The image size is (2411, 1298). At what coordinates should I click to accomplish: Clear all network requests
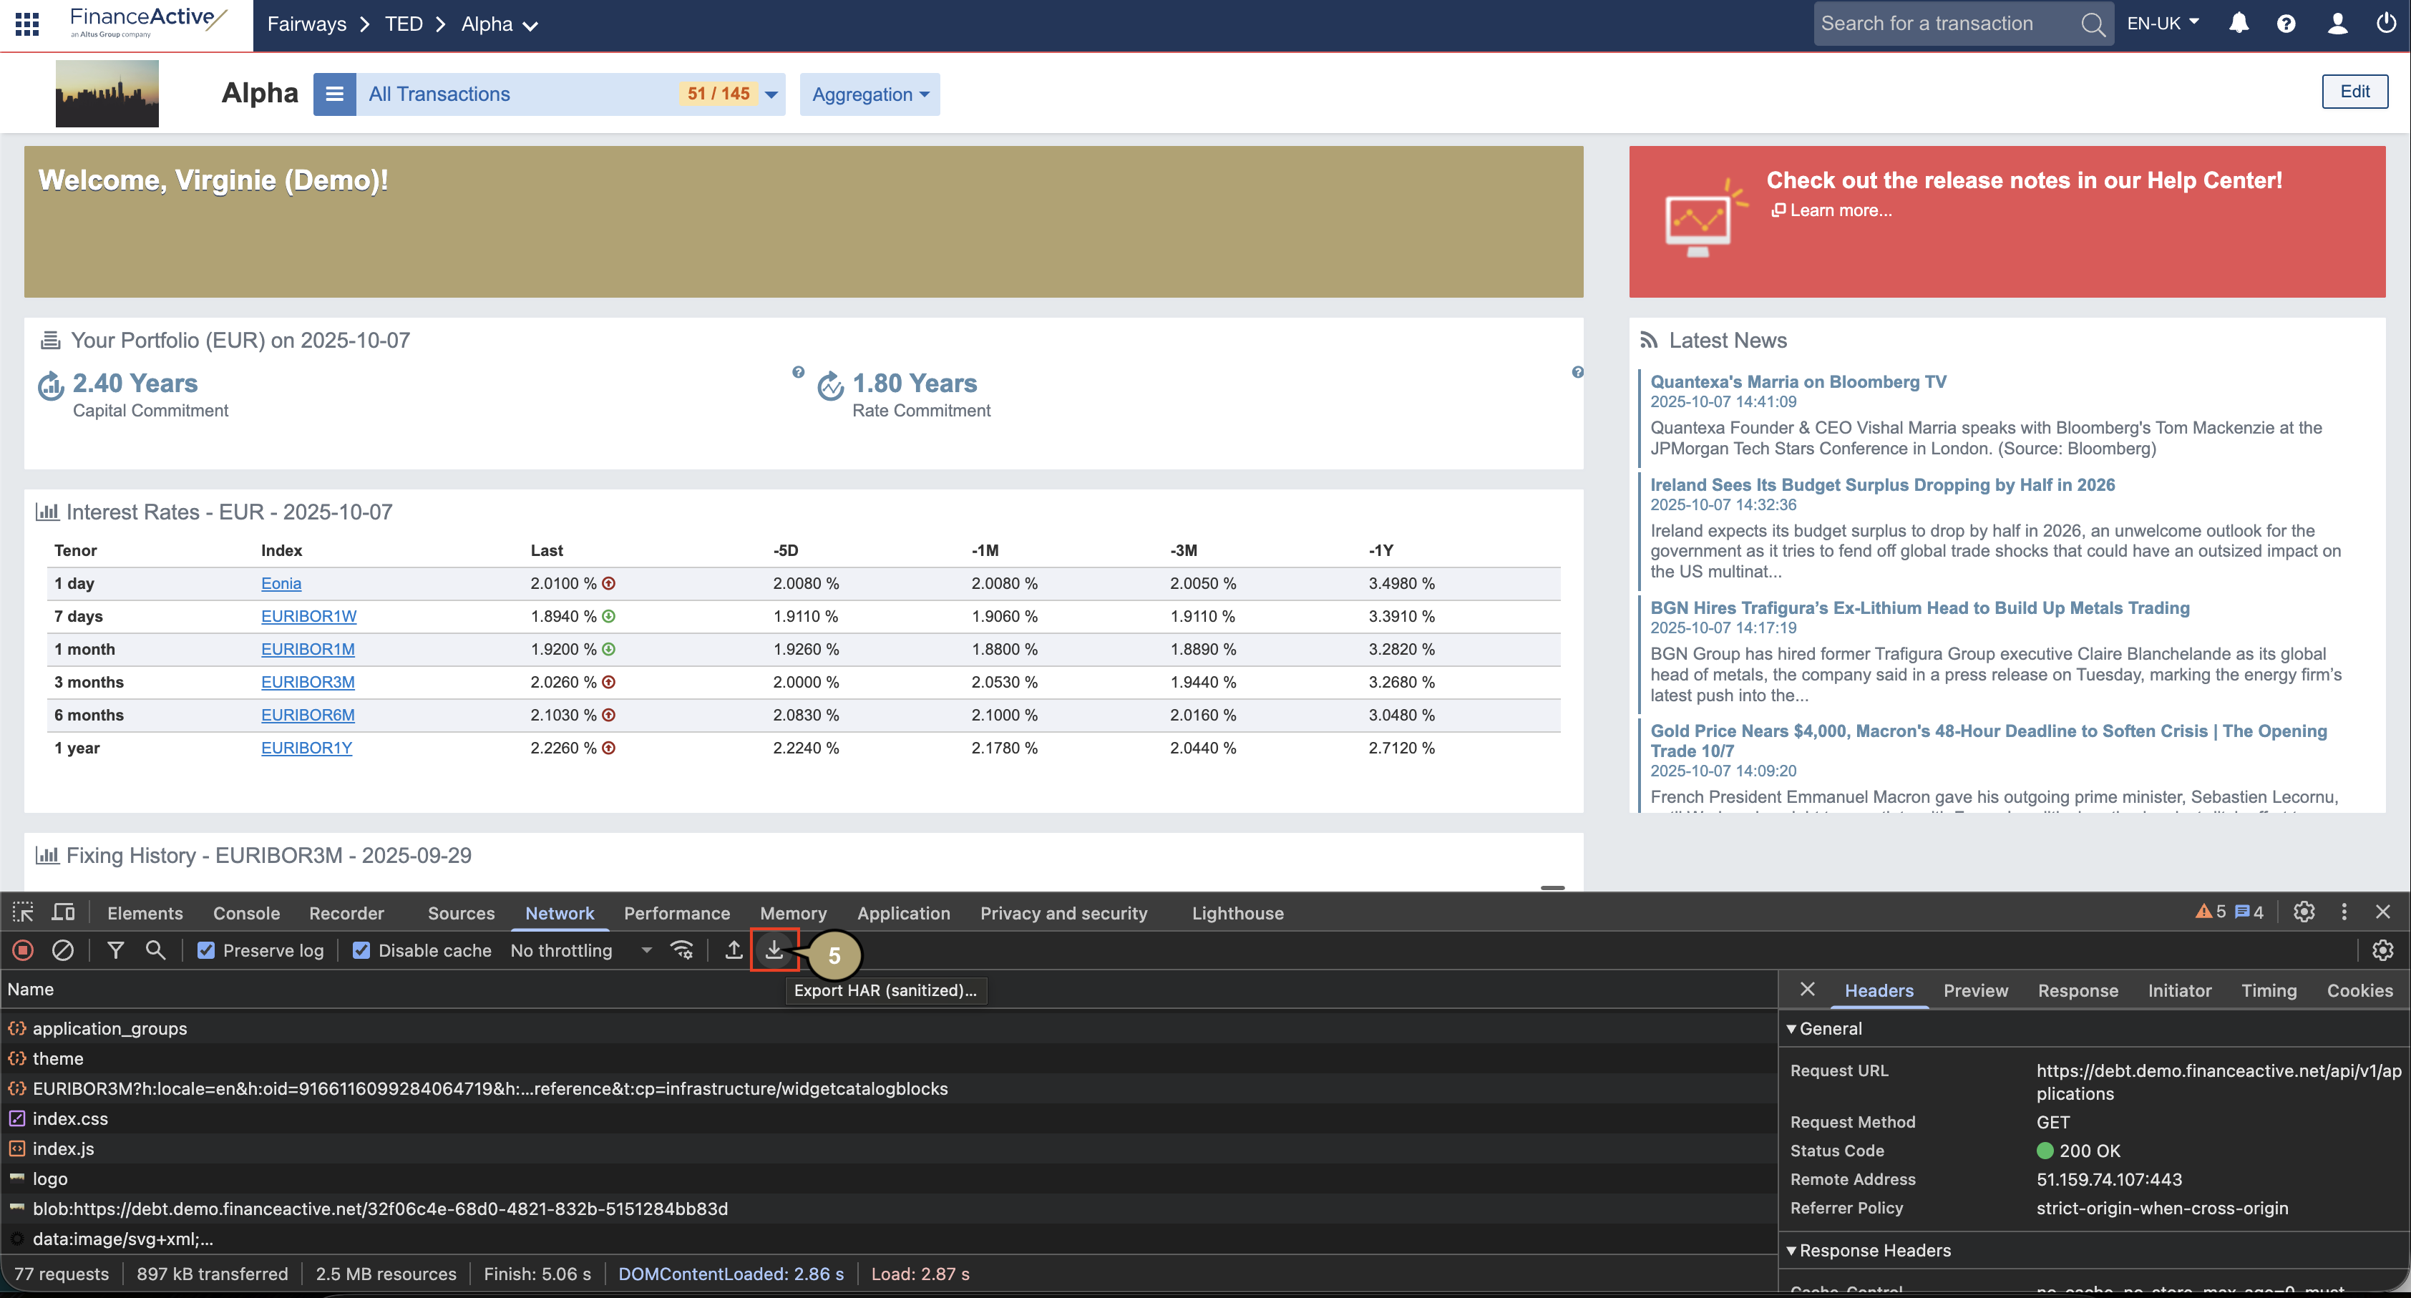click(63, 950)
